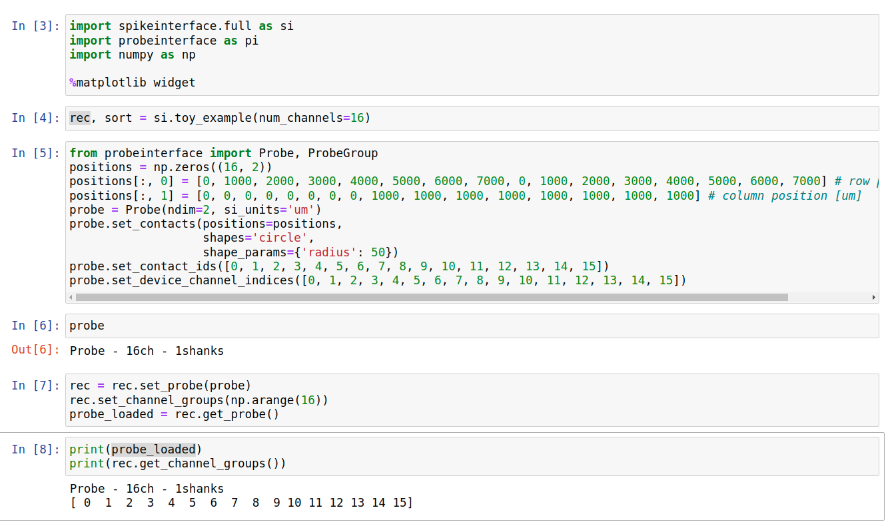Click the In [6] prompt label

click(x=36, y=326)
